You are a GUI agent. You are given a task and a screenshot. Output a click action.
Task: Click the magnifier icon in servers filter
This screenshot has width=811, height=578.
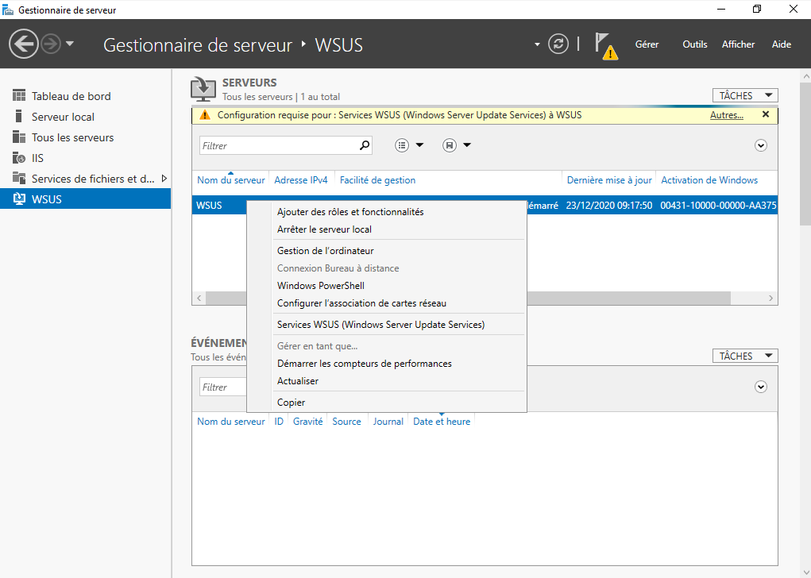point(365,146)
